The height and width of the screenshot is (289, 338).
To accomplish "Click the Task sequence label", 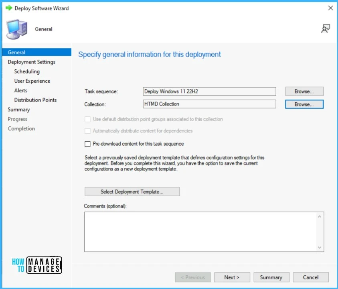I will [x=101, y=92].
